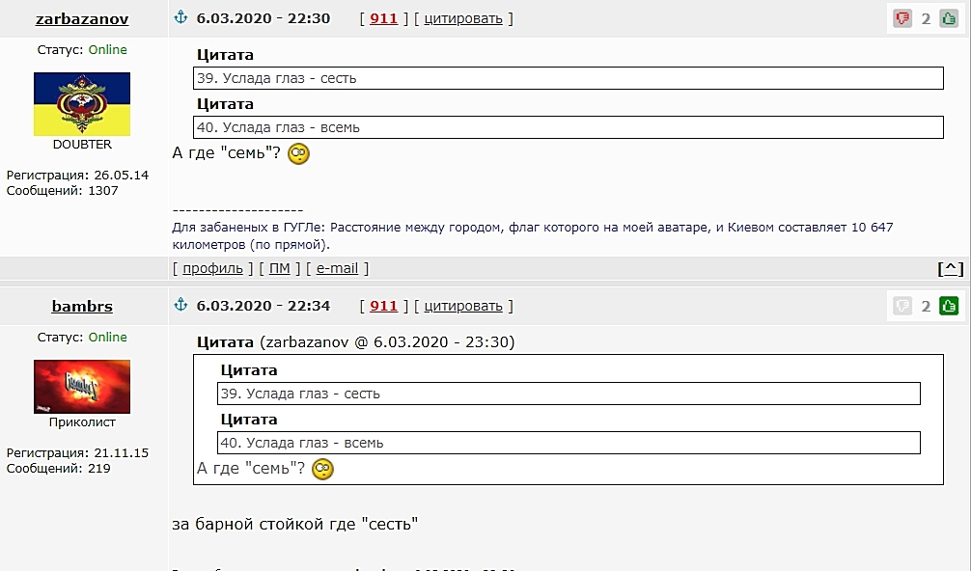Click thumbs-down on bambrs's post
971x571 pixels.
[x=902, y=306]
